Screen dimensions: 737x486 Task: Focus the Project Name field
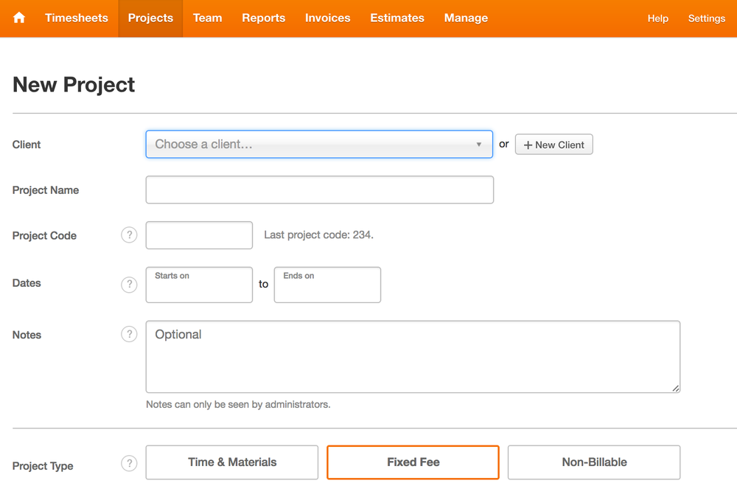(x=320, y=190)
